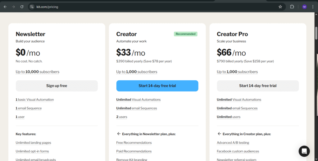Click Paid Recommendations feature
318x161 pixels.
(x=134, y=151)
